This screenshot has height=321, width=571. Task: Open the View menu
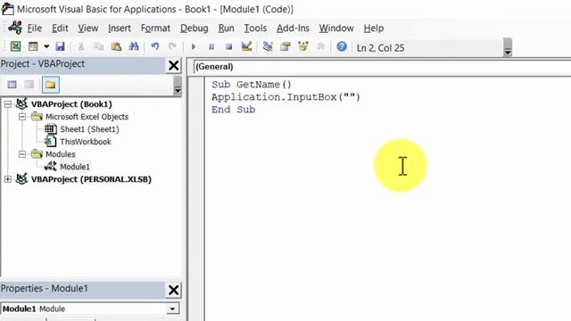click(87, 28)
